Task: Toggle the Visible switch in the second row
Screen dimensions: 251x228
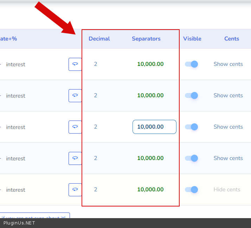Action: click(x=192, y=95)
